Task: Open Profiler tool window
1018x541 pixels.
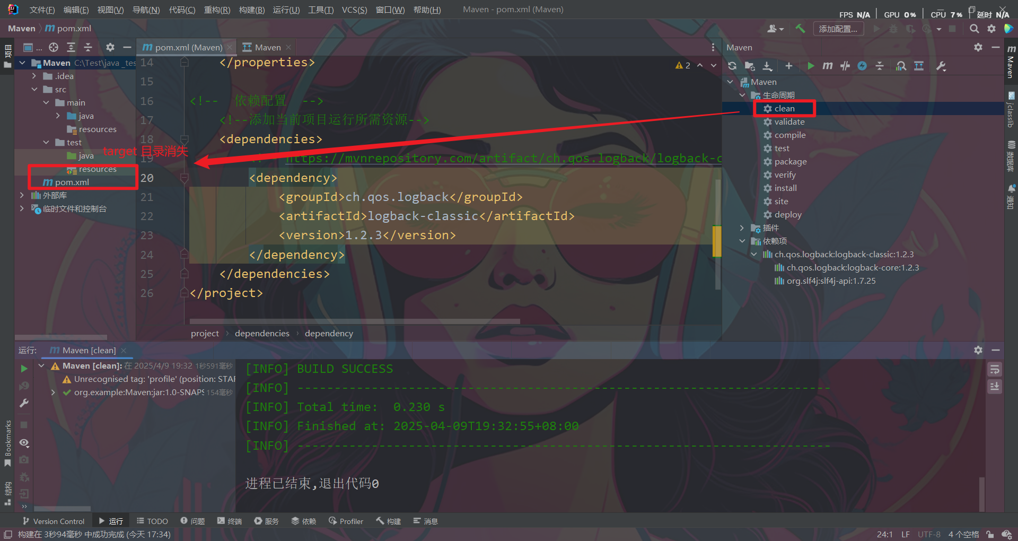Action: coord(346,521)
